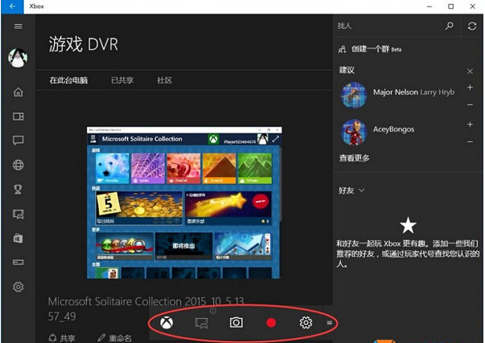Switch to the 已共享 tab
Image resolution: width=485 pixels, height=343 pixels.
(122, 80)
